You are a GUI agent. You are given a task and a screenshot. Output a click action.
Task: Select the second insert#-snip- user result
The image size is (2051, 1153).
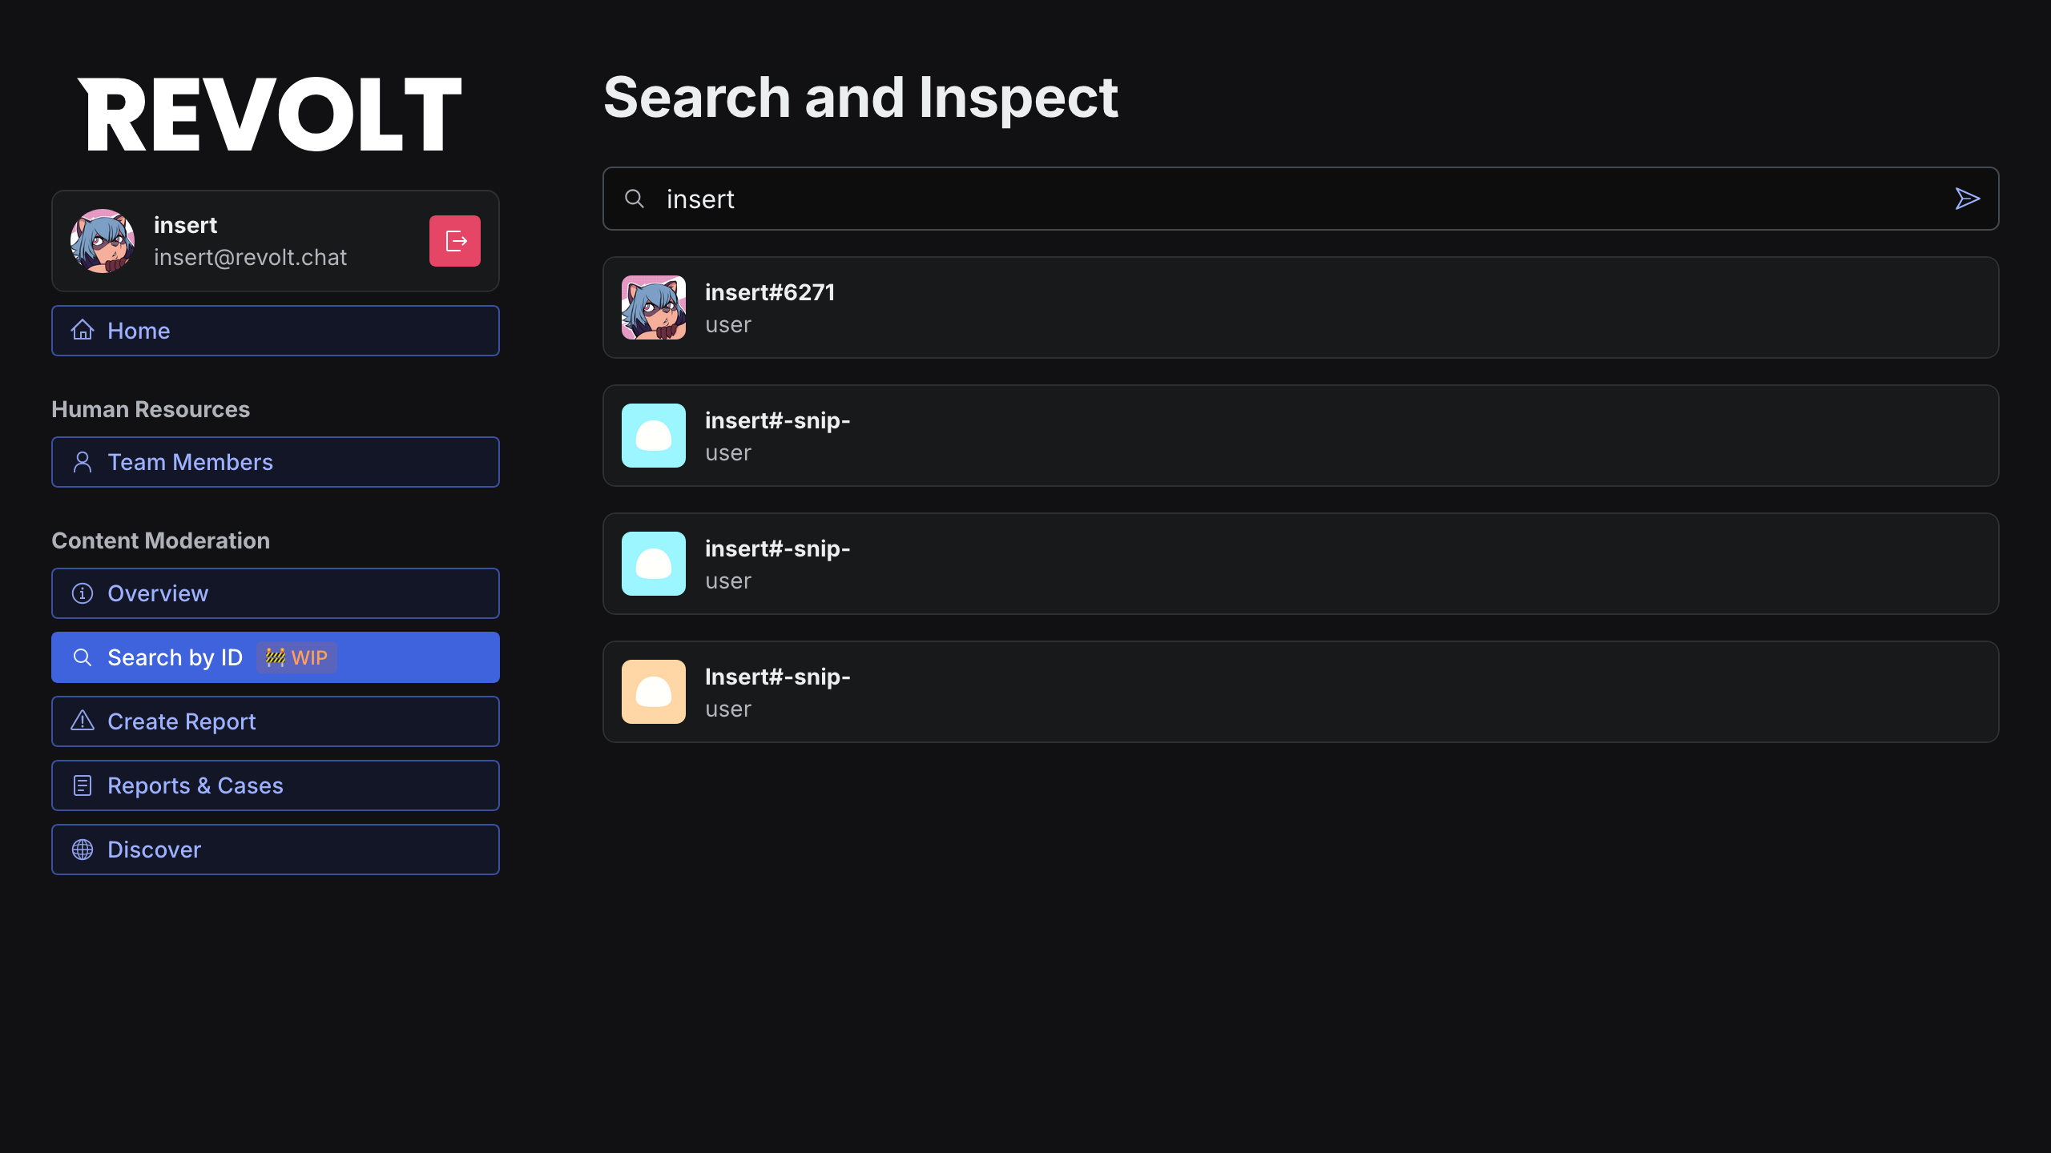coord(1300,563)
